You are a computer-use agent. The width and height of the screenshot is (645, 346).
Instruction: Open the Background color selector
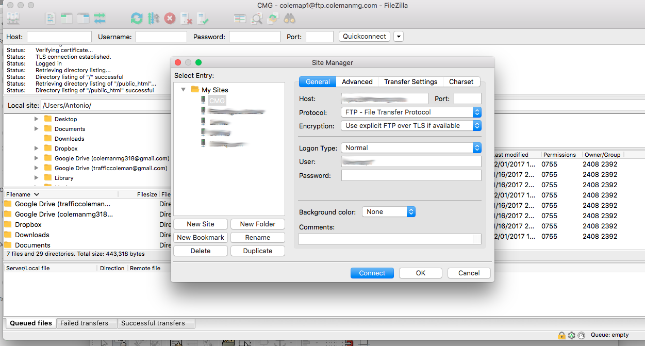click(x=388, y=212)
